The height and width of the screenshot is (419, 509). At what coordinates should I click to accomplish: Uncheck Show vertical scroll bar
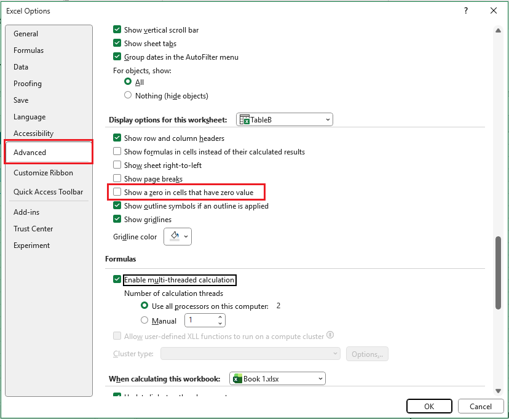117,30
